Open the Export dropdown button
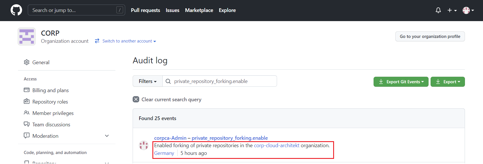Screen dimensions: 483x164 pyautogui.click(x=448, y=82)
